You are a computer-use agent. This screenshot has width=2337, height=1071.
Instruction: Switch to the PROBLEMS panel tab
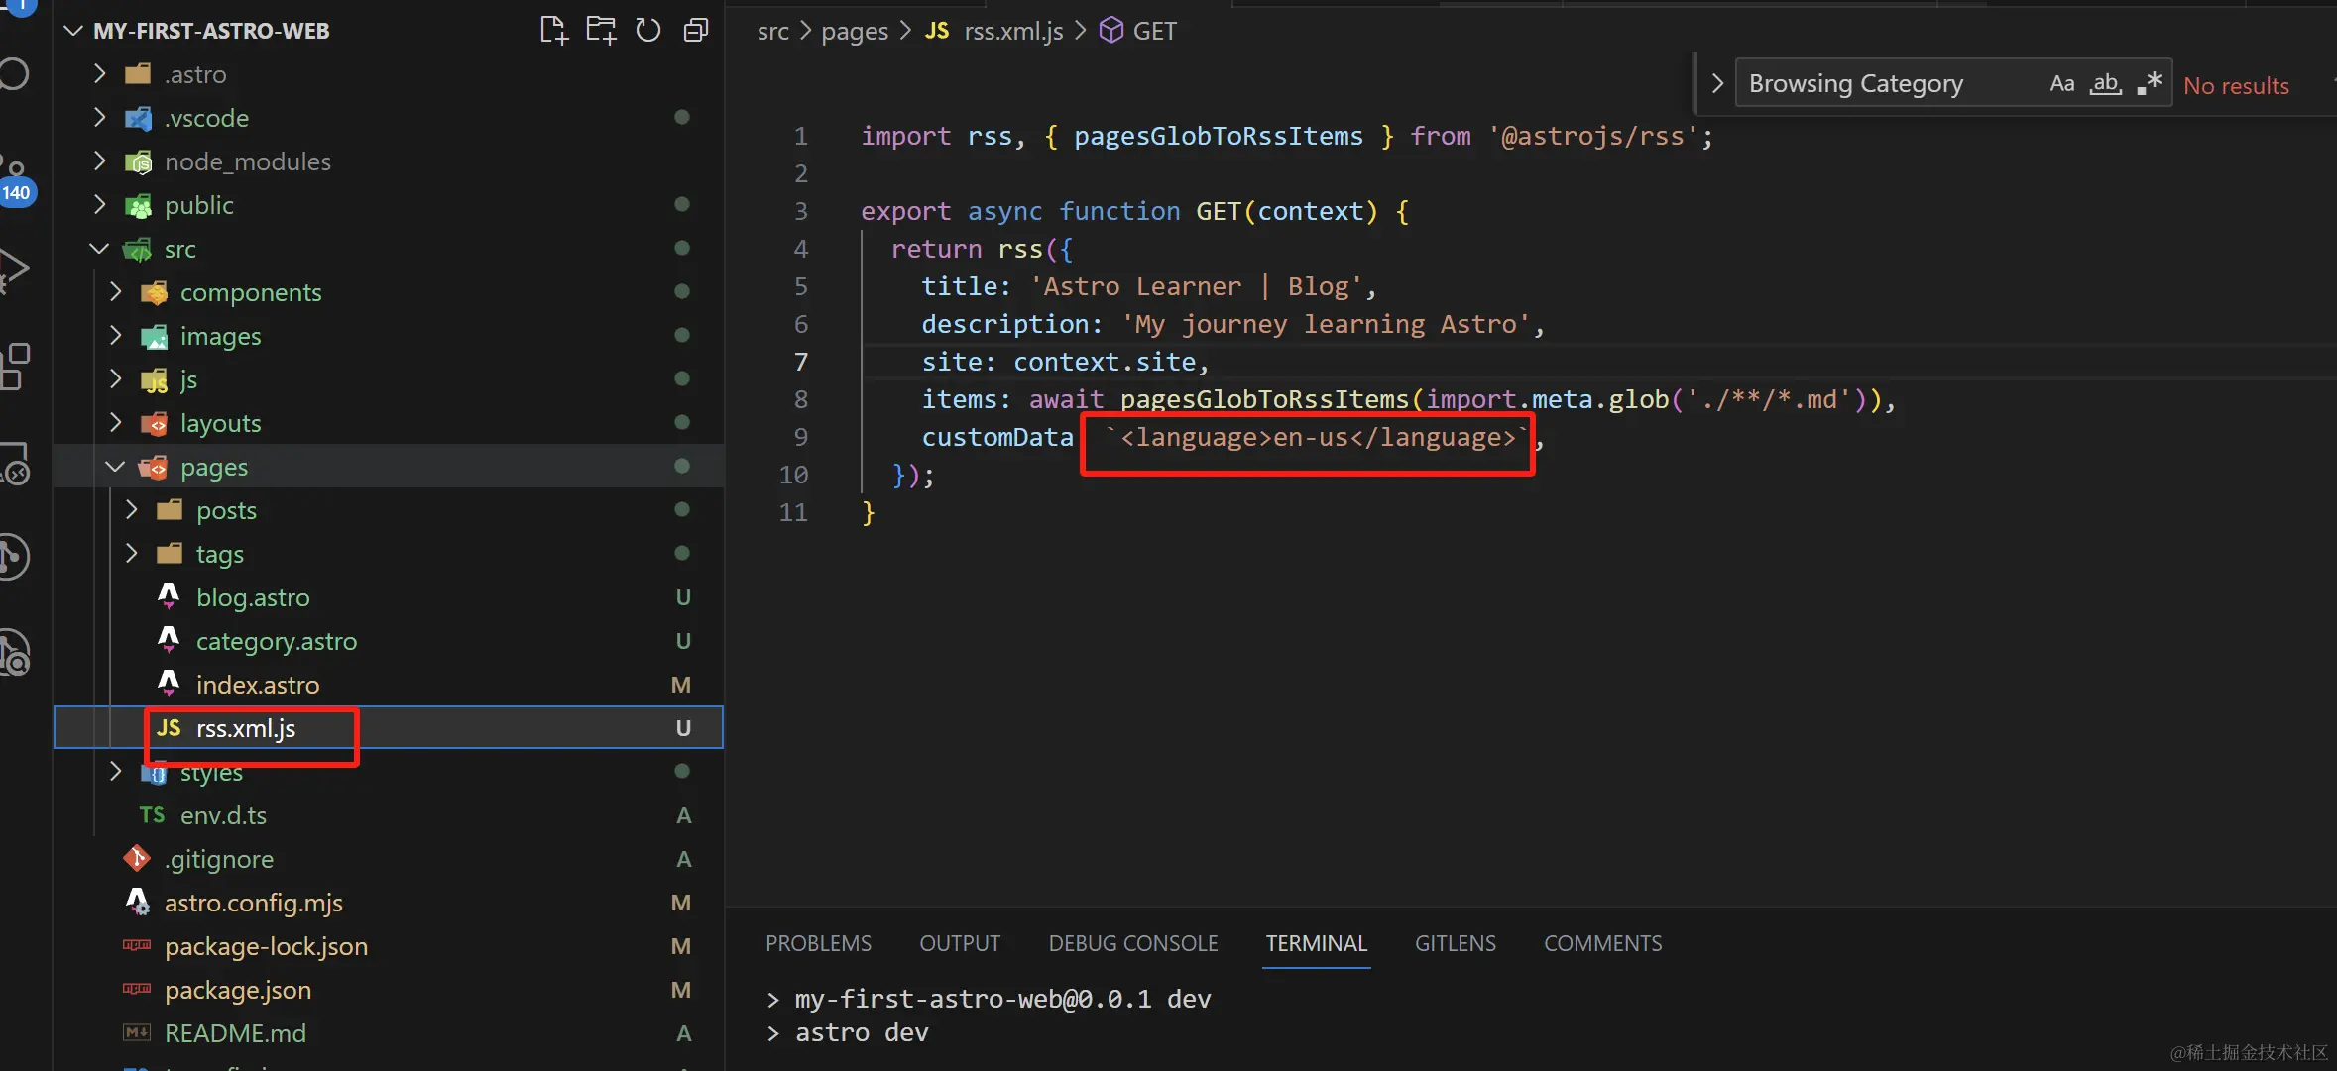(x=818, y=943)
